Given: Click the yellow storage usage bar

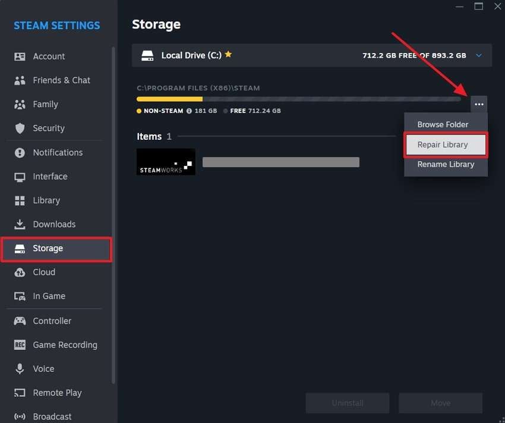Looking at the screenshot, I should [x=169, y=99].
